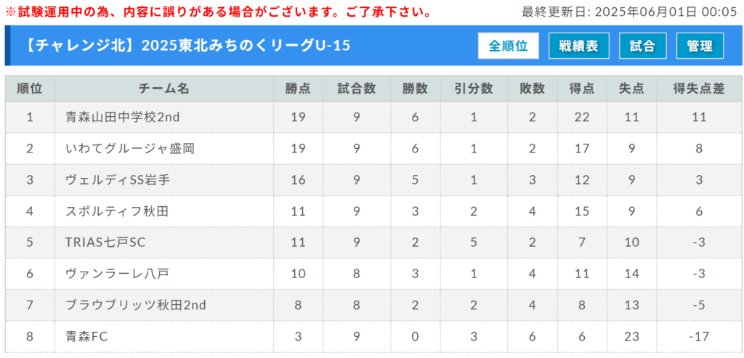The image size is (744, 358).
Task: Select the 得点 column header
Action: pyautogui.click(x=582, y=89)
